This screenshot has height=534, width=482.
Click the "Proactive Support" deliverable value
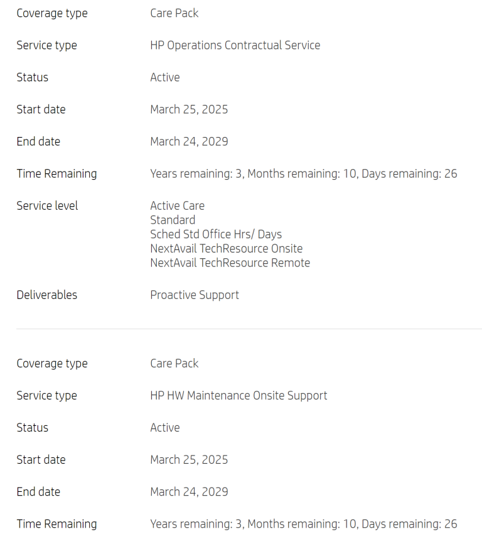[195, 295]
